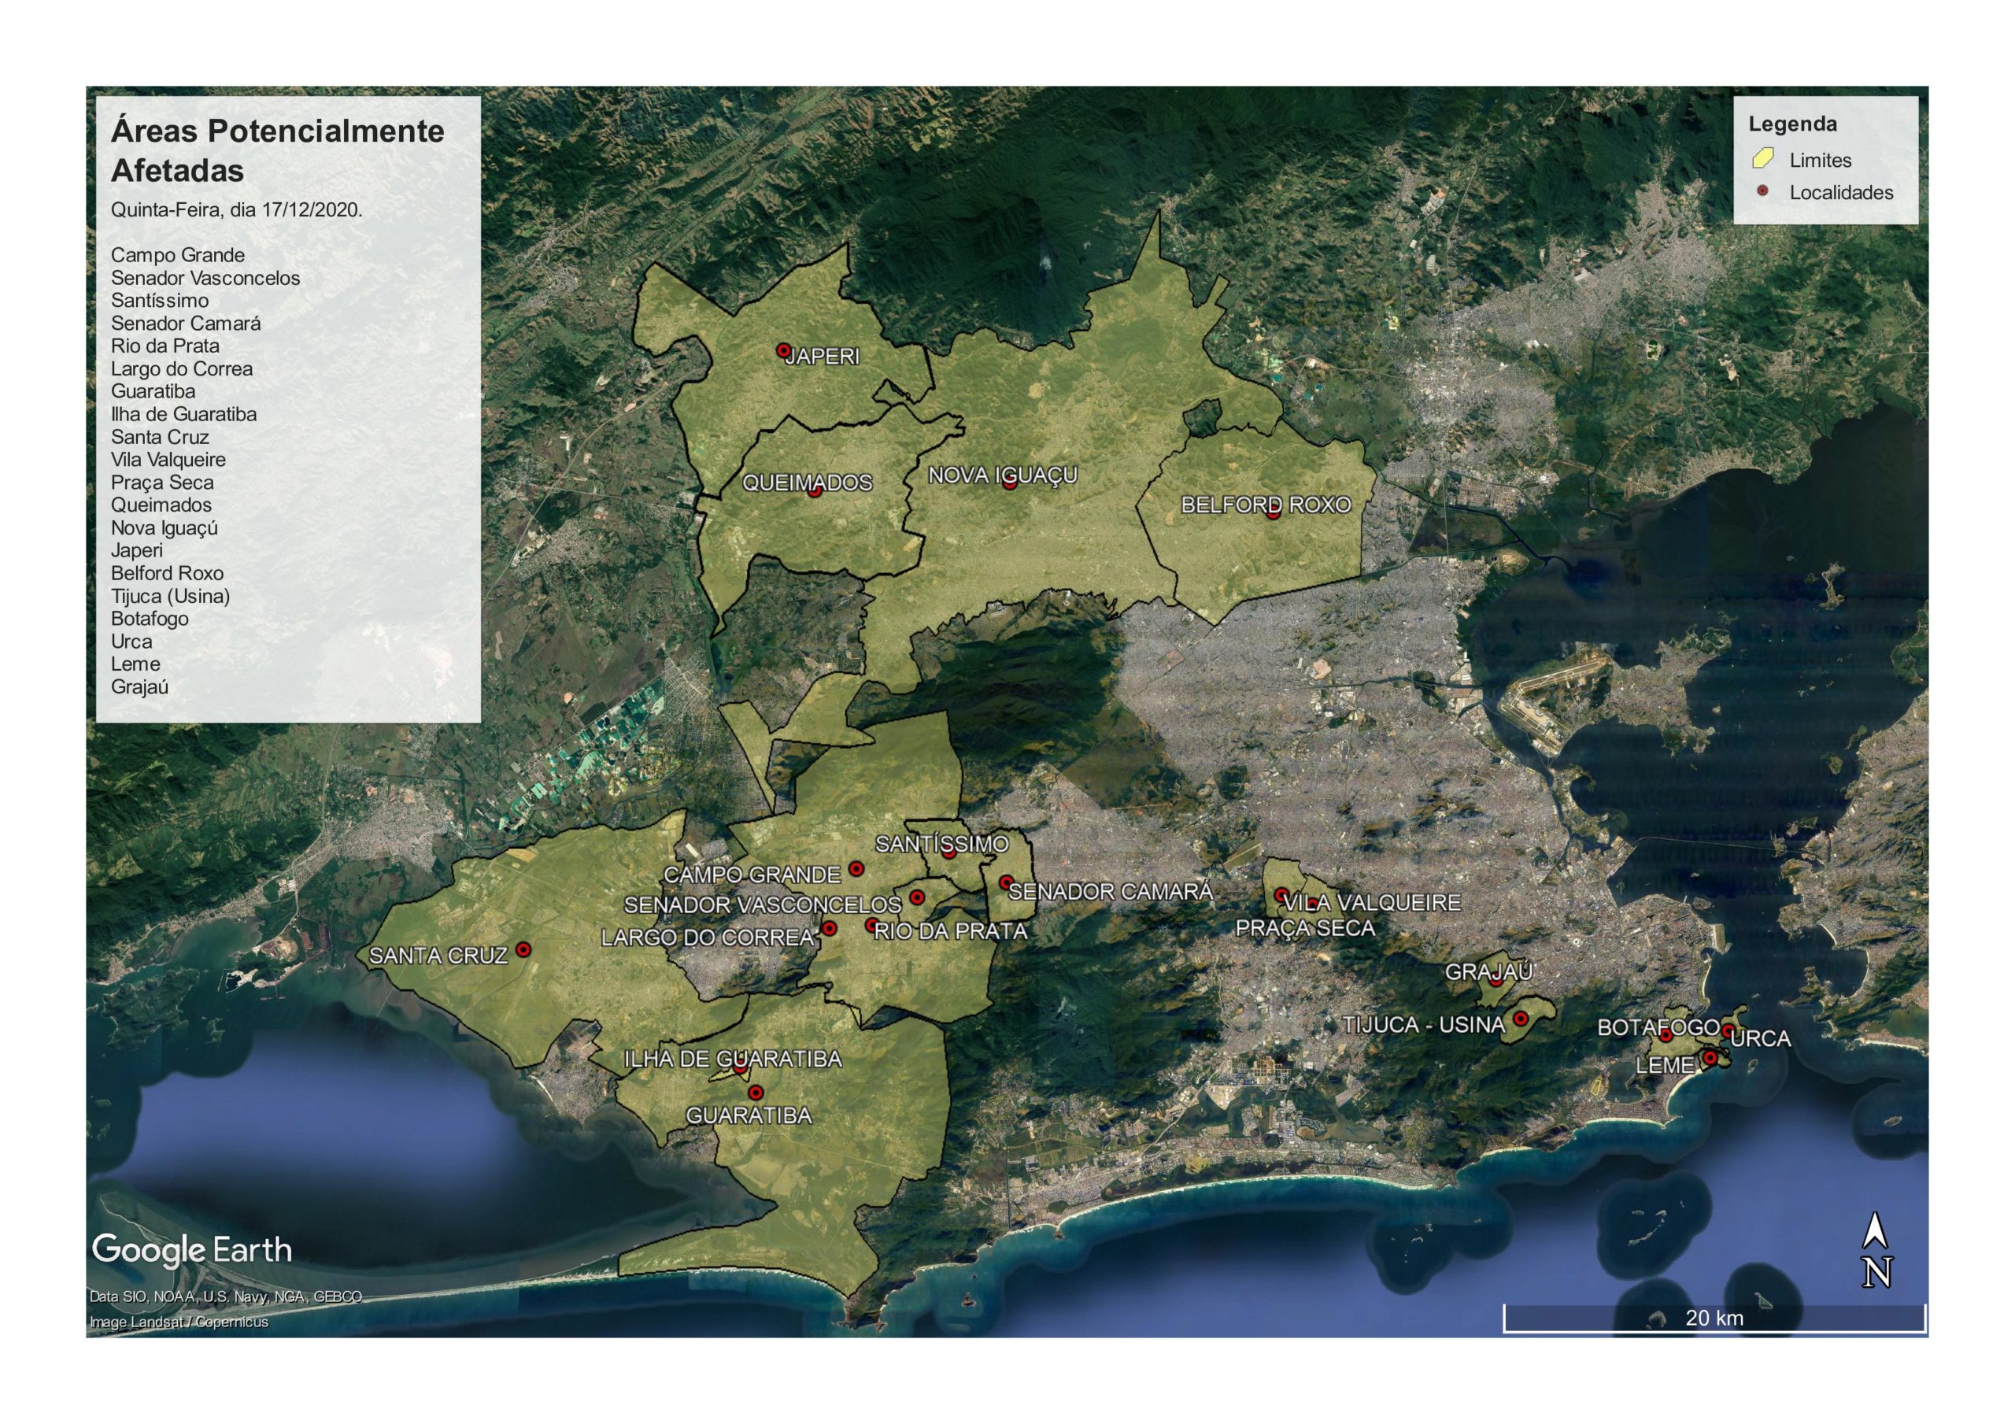Click the Tijuca - Usina marker
Viewport: 2015px width, 1424px height.
click(x=1521, y=1019)
